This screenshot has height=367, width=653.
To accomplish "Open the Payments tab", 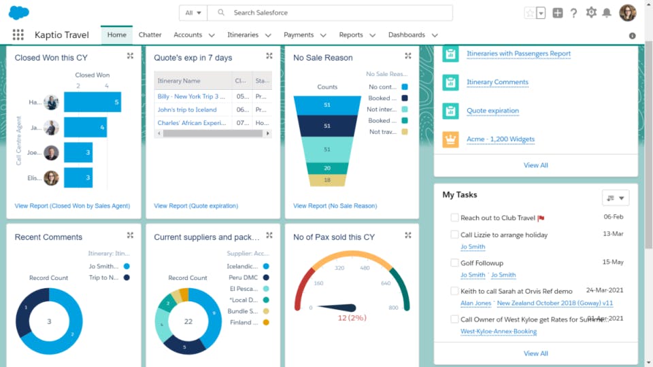I will (299, 35).
